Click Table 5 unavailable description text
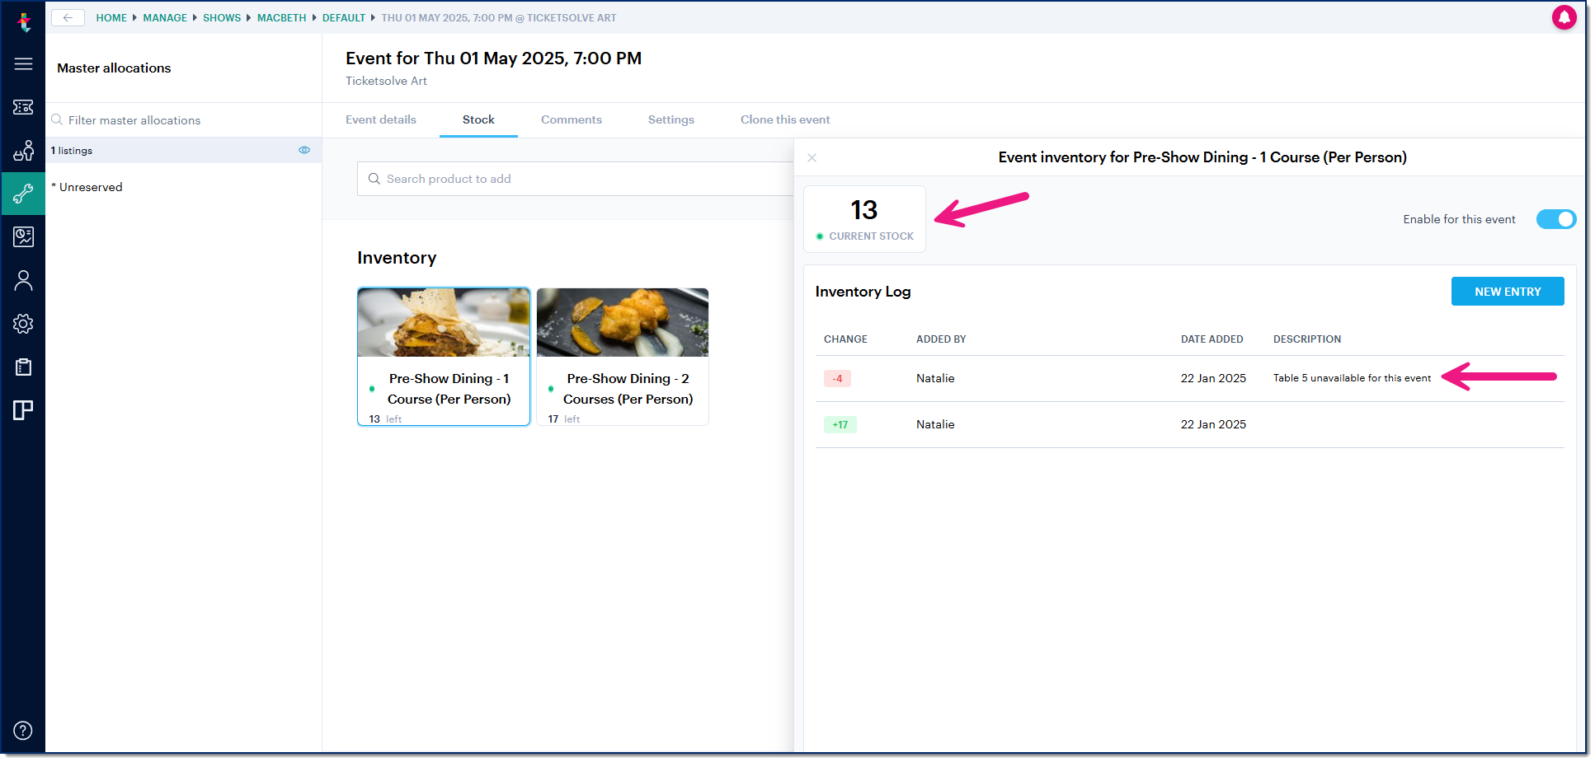This screenshot has height=762, width=1595. 1352,378
